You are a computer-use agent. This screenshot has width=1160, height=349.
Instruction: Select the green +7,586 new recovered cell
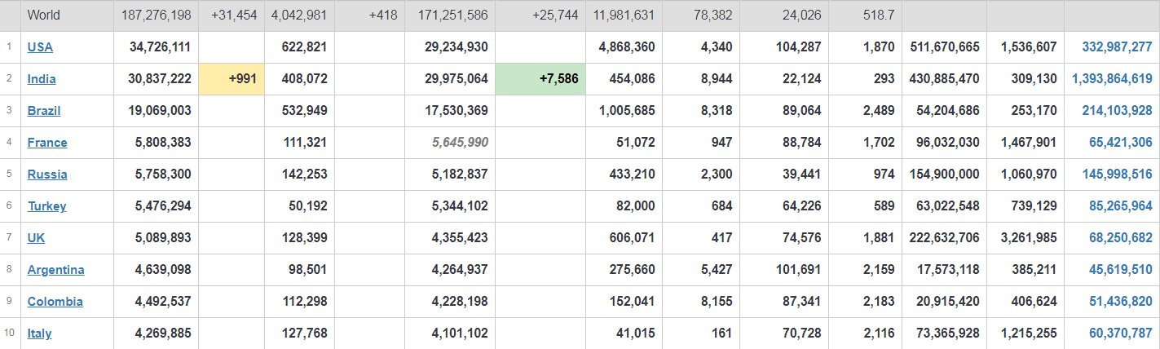click(540, 79)
